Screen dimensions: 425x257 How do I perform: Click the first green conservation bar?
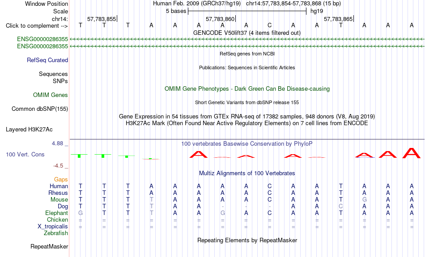(x=79, y=156)
